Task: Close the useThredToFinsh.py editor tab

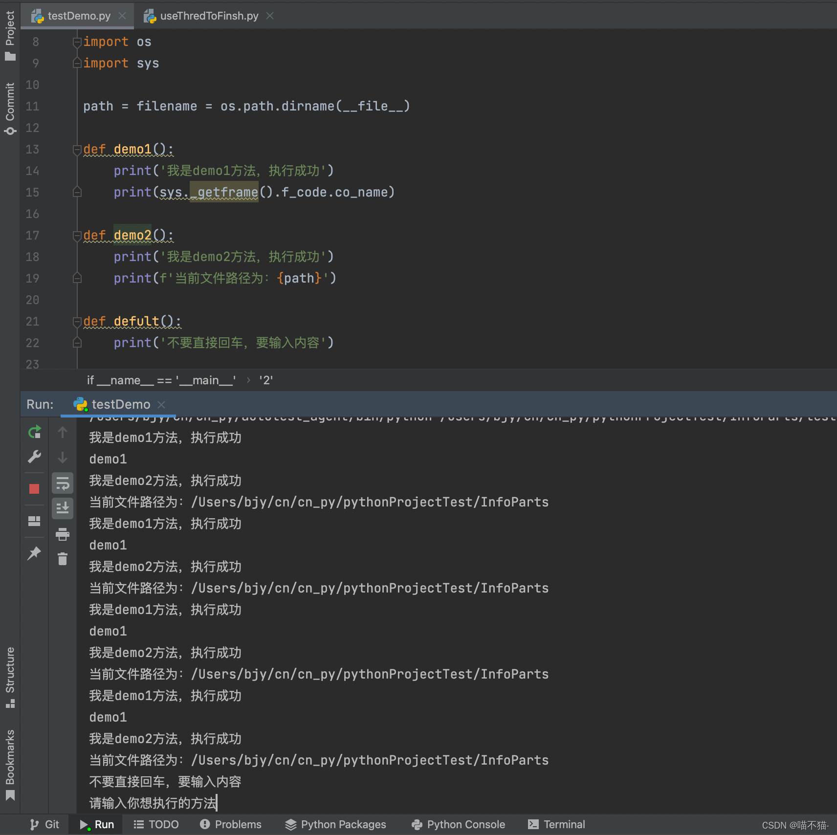Action: [x=270, y=16]
